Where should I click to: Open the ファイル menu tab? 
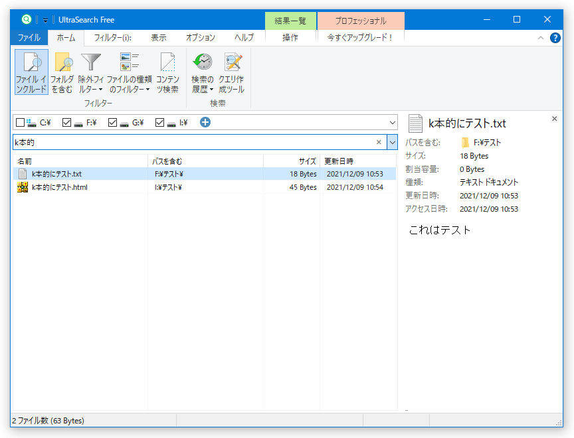coord(29,38)
